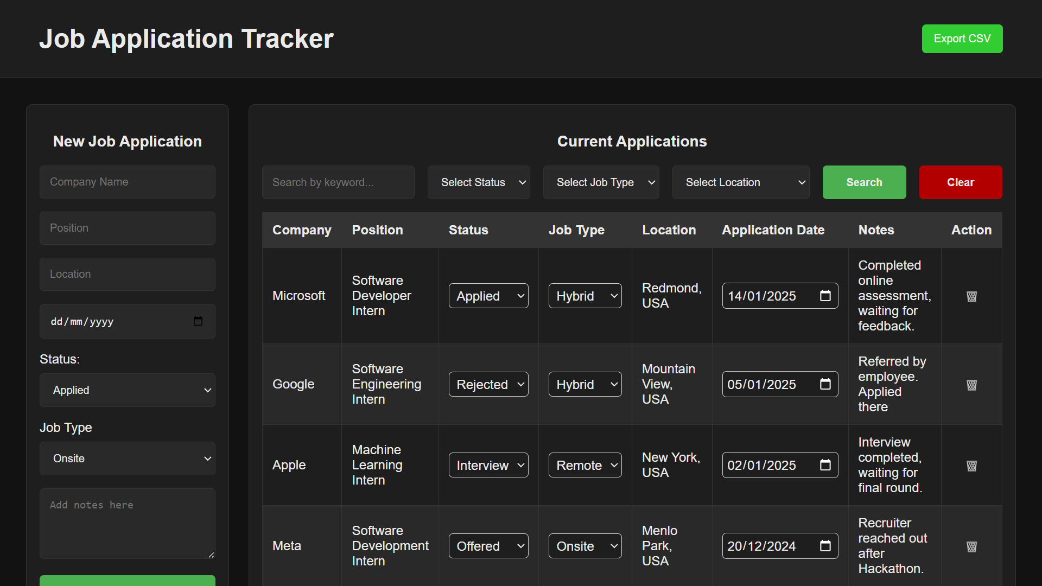Click the New York, USA location cell
The image size is (1042, 586).
click(671, 465)
